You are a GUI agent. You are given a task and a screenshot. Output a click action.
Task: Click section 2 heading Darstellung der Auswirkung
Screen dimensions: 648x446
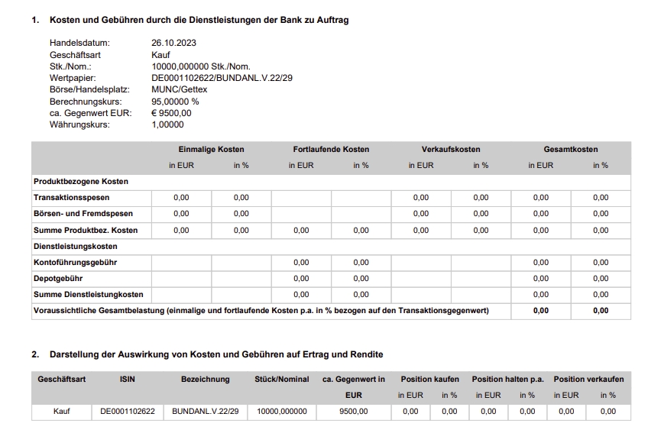click(x=216, y=354)
